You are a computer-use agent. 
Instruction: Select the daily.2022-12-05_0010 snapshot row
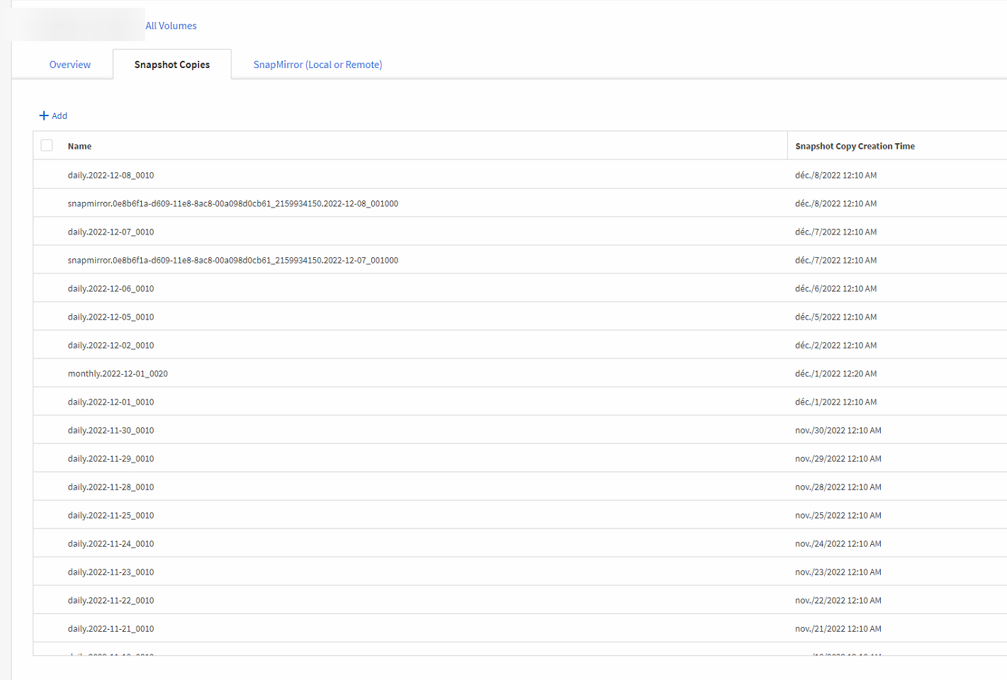tap(111, 317)
